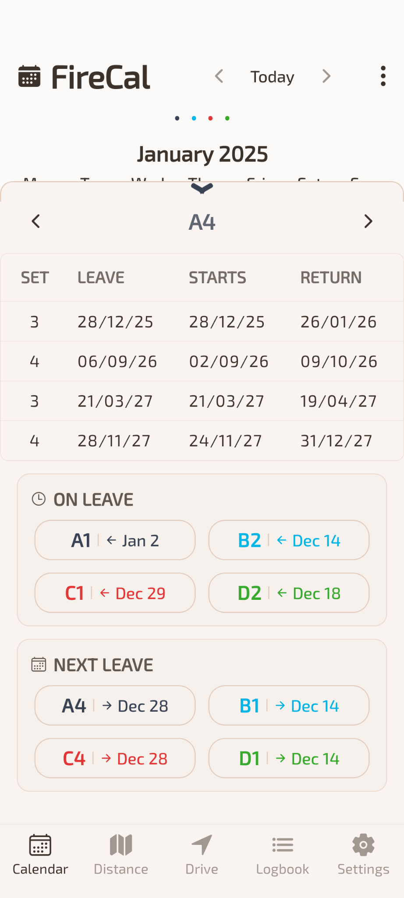This screenshot has height=898, width=404.
Task: Tap the A1 Jan 2 on-leave chip
Action: pos(115,540)
